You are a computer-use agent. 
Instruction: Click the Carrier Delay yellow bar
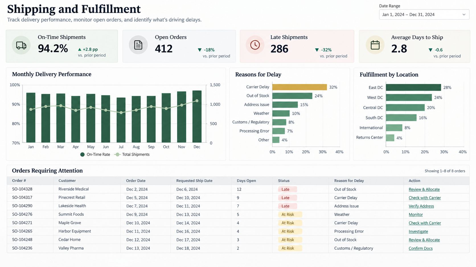[299, 87]
